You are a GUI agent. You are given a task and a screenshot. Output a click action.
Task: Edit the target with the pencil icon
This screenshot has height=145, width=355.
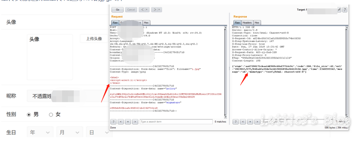[x=339, y=9]
